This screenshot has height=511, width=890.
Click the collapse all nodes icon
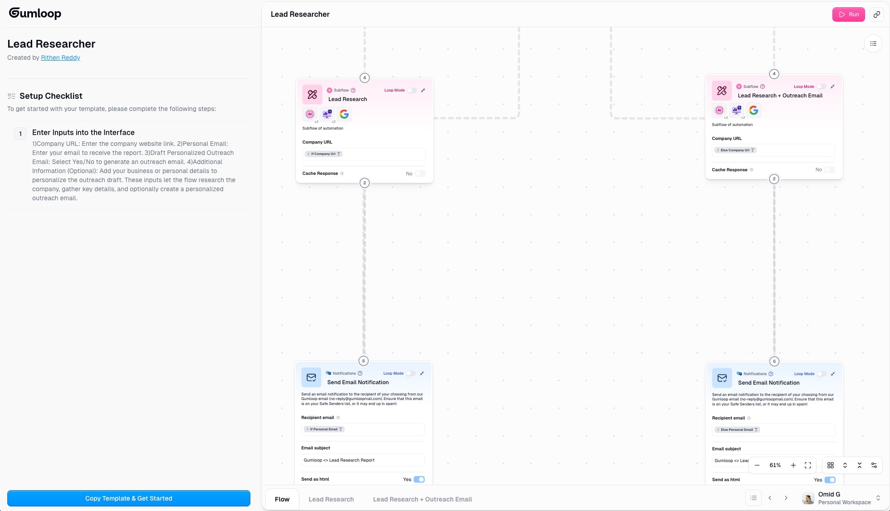point(860,465)
